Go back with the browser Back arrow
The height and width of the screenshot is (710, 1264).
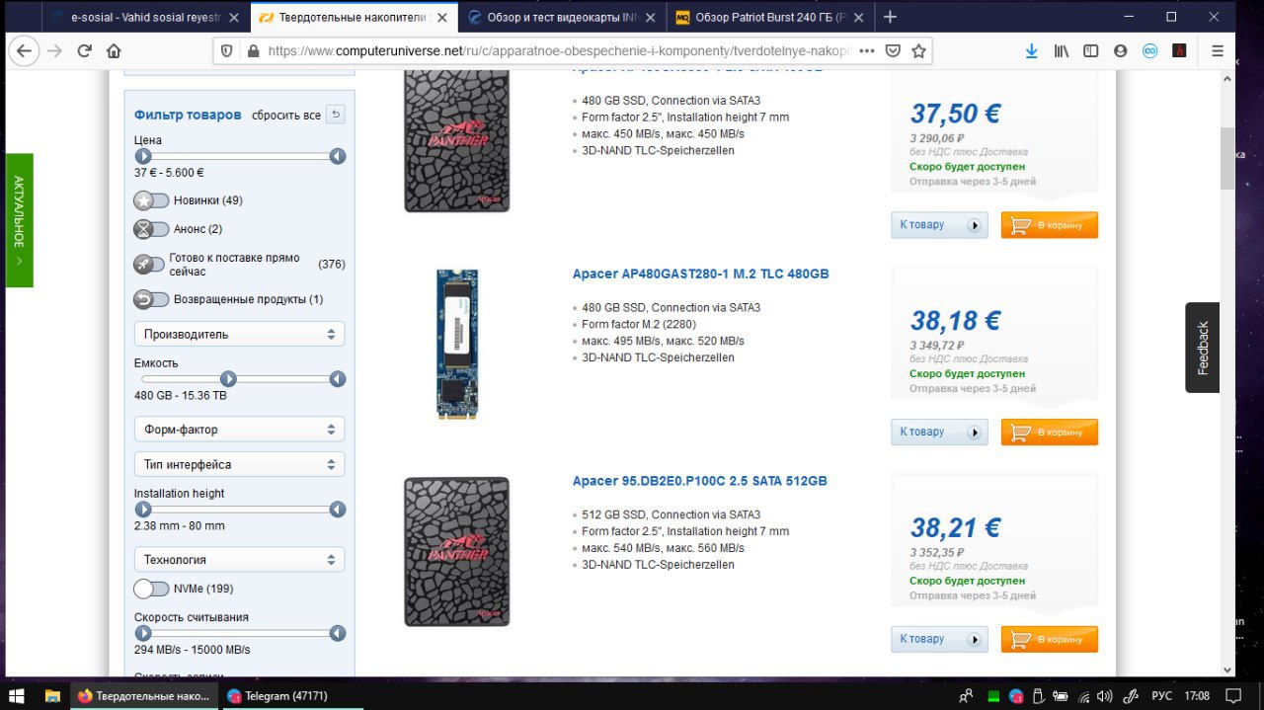point(24,51)
